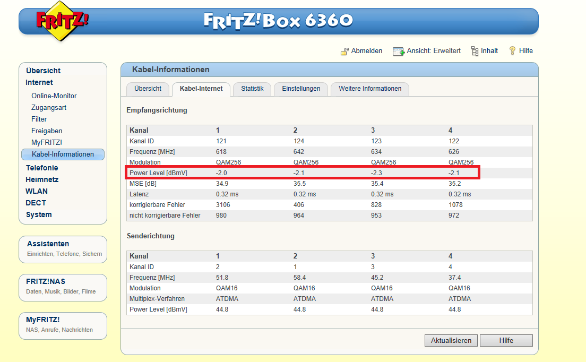Collapse the Internet sidebar section
This screenshot has height=362, width=586.
point(39,83)
